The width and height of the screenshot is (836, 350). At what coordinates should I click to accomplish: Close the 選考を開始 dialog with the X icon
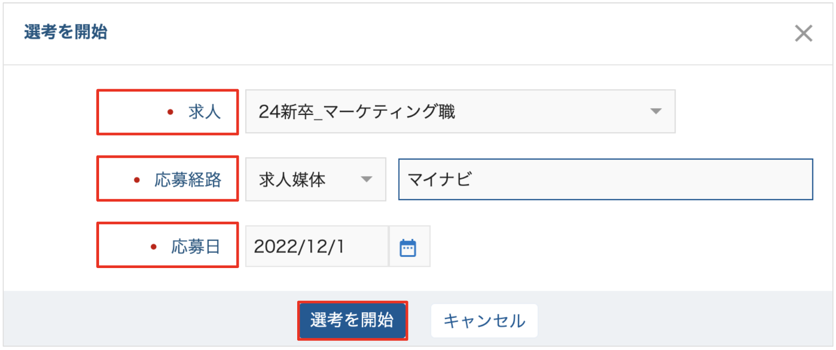(x=803, y=33)
